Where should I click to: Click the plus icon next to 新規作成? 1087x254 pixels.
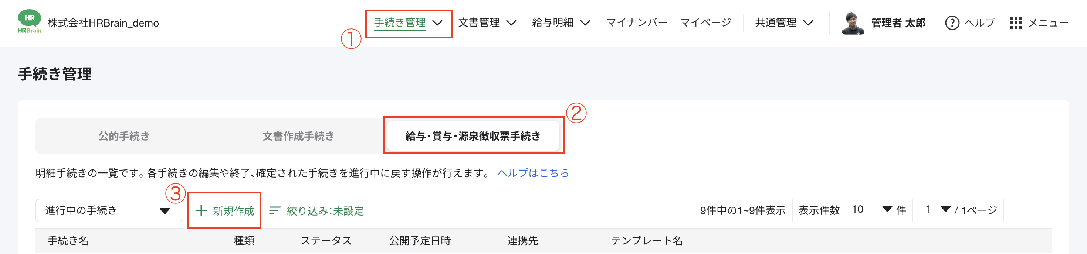[202, 210]
